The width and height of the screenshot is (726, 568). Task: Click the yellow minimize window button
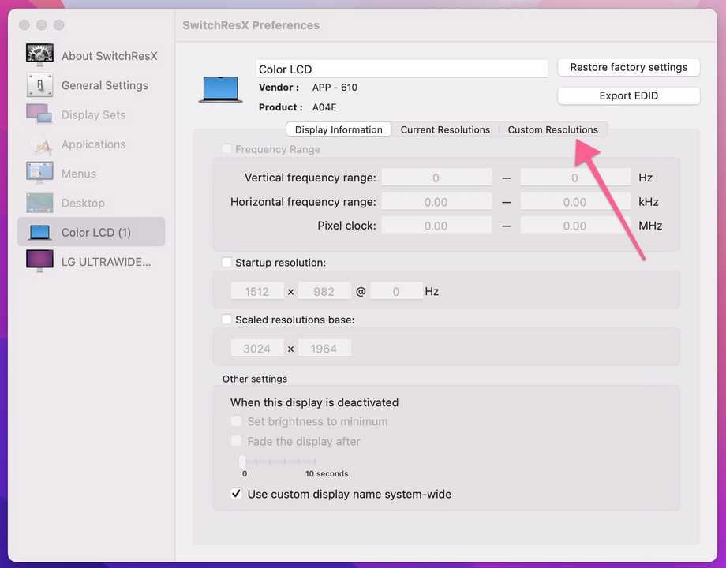tap(41, 25)
